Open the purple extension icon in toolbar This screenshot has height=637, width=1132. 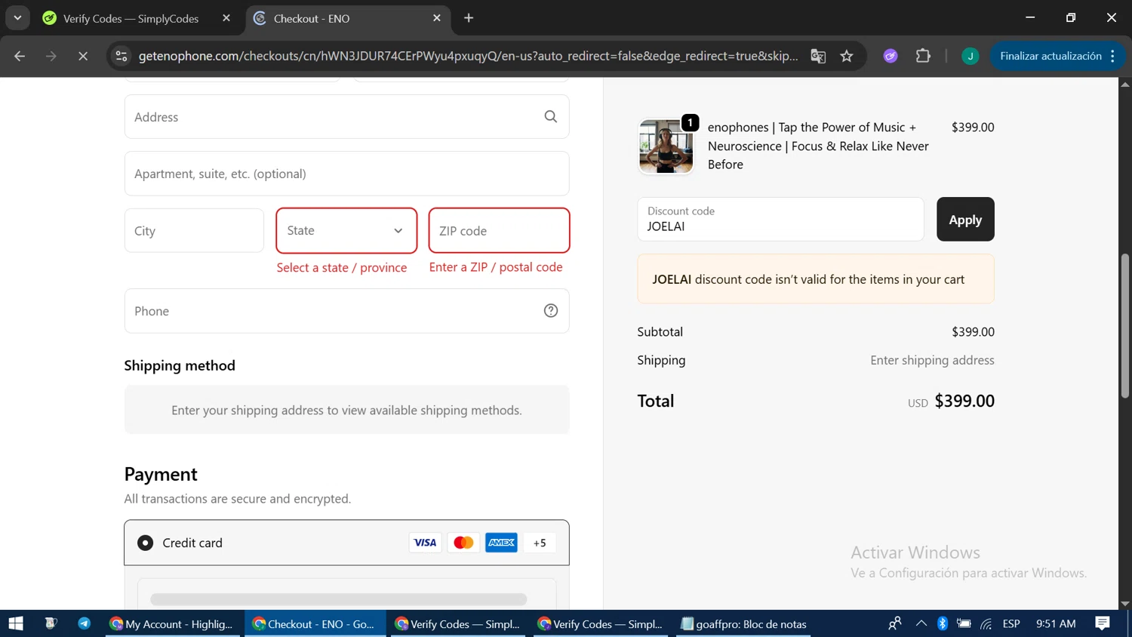pyautogui.click(x=891, y=56)
